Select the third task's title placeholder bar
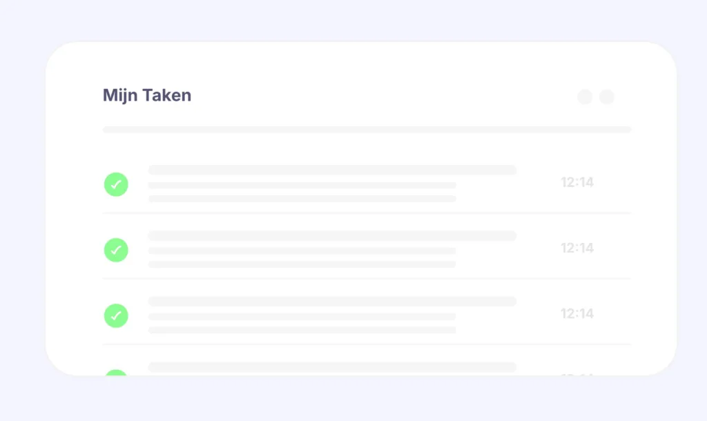Screen dimensions: 707x421 pyautogui.click(x=332, y=302)
